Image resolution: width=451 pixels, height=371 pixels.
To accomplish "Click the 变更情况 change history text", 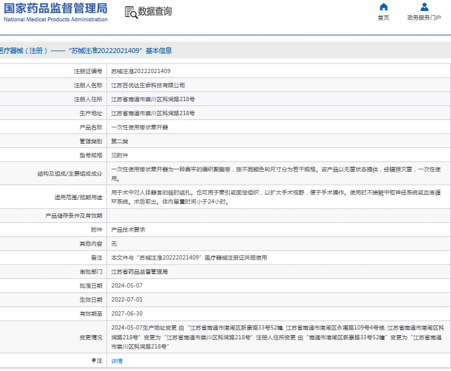I will (278, 337).
